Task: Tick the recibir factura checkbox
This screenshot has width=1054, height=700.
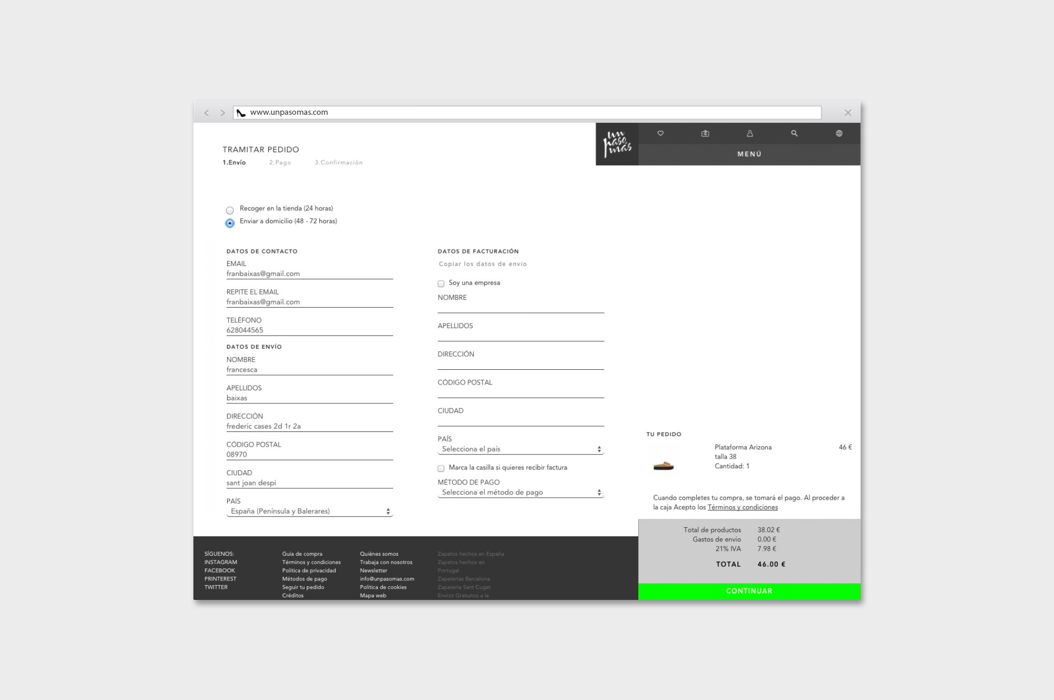Action: coord(441,468)
